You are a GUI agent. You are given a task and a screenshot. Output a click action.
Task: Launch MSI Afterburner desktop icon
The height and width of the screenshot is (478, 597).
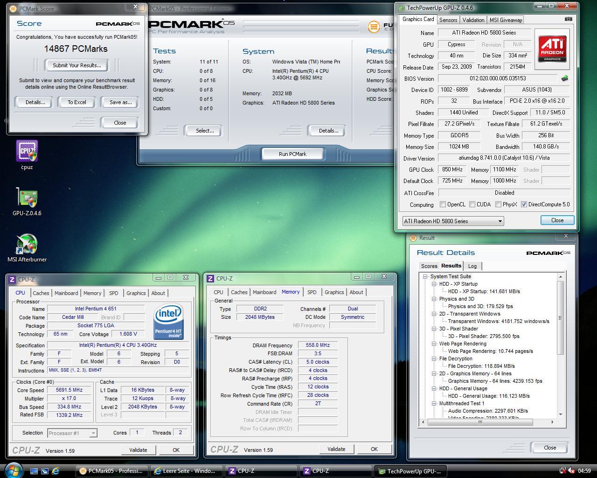27,245
